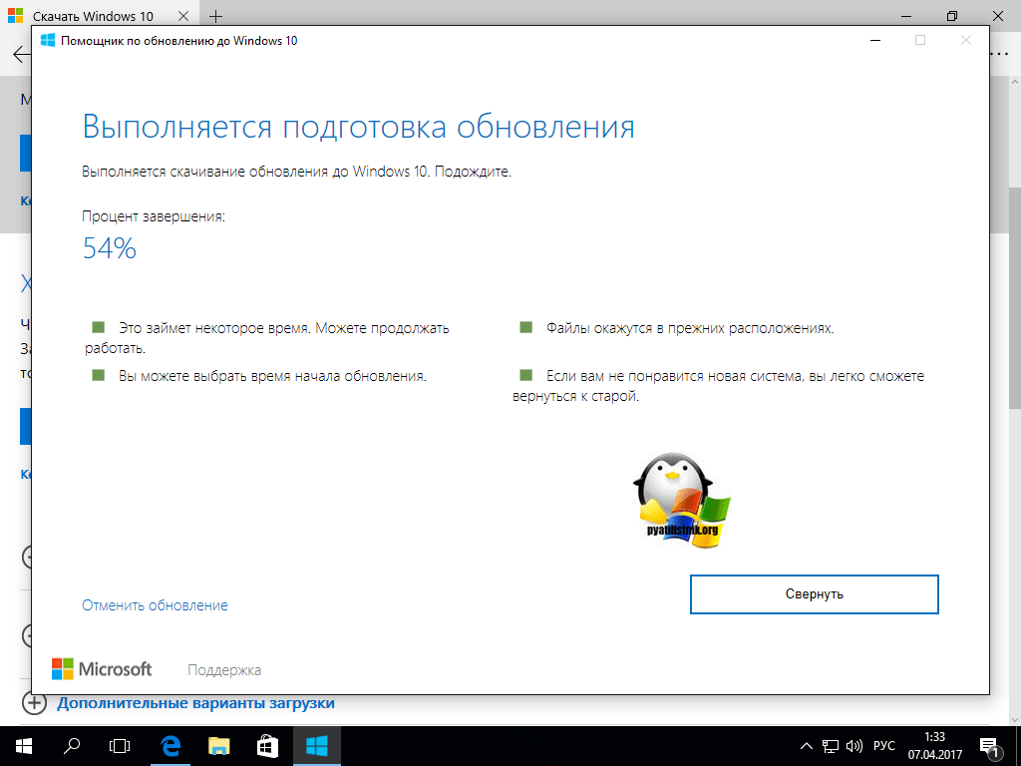The width and height of the screenshot is (1021, 766).
Task: Click the text Файлы окажутся в прежних расположениях
Action: (x=690, y=328)
